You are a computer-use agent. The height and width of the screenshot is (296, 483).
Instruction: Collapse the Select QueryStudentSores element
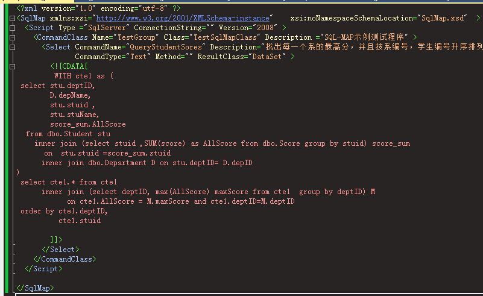click(x=12, y=47)
